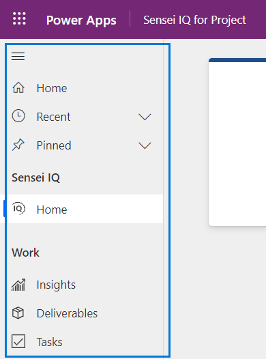This screenshot has height=359, width=266.
Task: Click the Power Apps title link
Action: [x=81, y=20]
